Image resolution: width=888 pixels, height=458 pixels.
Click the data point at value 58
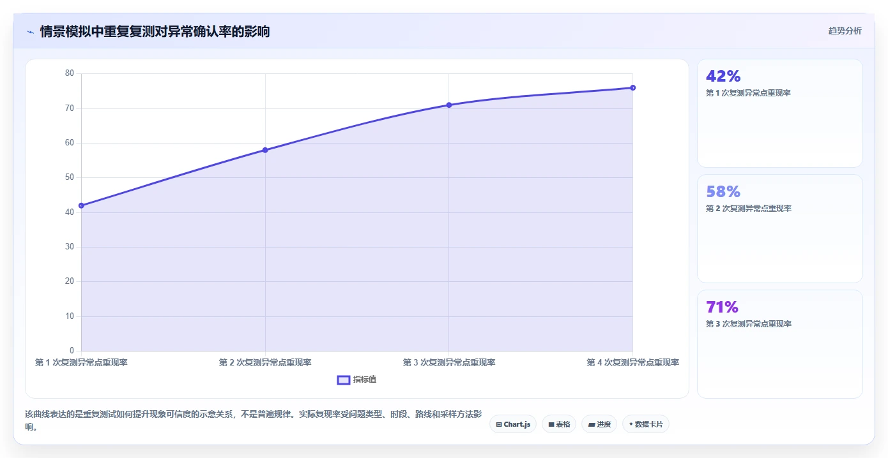point(265,150)
